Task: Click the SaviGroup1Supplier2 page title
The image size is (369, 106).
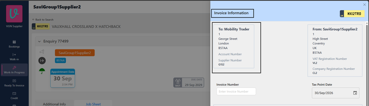Action: pyautogui.click(x=57, y=7)
